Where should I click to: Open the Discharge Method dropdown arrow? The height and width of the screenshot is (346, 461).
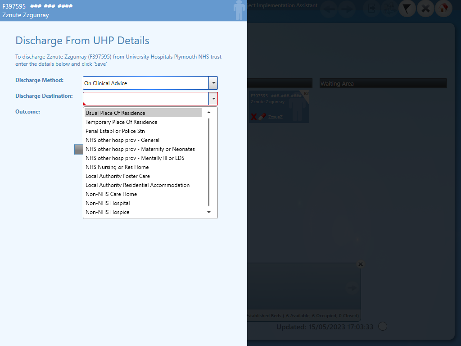pyautogui.click(x=213, y=83)
